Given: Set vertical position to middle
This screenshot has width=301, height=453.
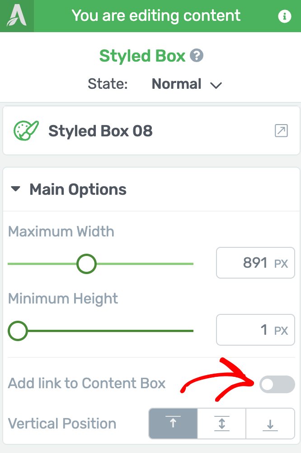Looking at the screenshot, I should (222, 424).
